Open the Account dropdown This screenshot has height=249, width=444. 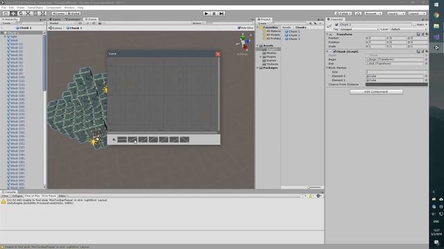click(373, 14)
